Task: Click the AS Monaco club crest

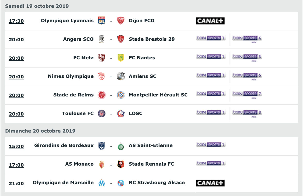Action: pyautogui.click(x=102, y=164)
